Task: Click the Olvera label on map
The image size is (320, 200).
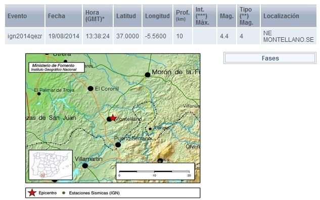Action: [x=193, y=147]
